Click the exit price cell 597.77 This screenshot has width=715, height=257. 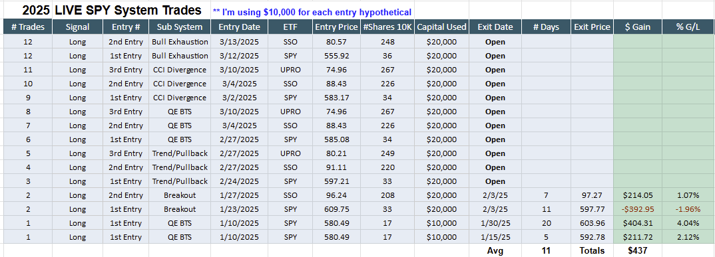click(593, 209)
